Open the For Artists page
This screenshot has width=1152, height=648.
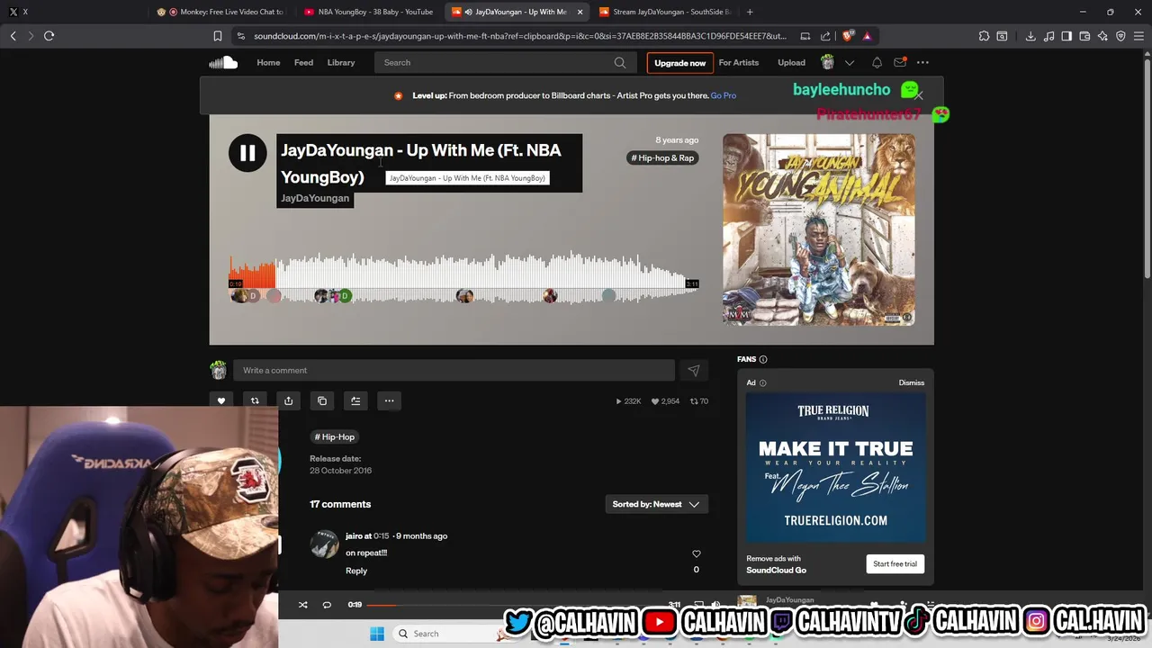coord(739,62)
